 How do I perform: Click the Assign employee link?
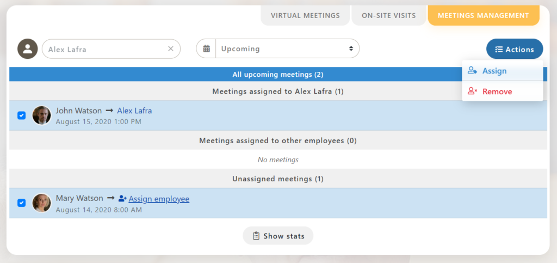tap(159, 199)
